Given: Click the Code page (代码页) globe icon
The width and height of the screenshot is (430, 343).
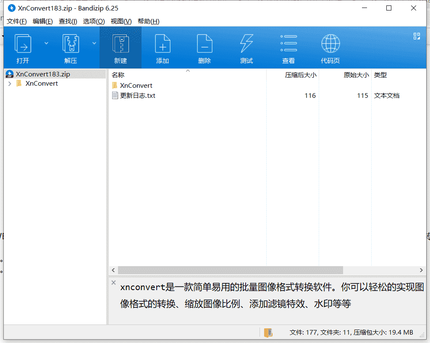Looking at the screenshot, I should [x=330, y=43].
